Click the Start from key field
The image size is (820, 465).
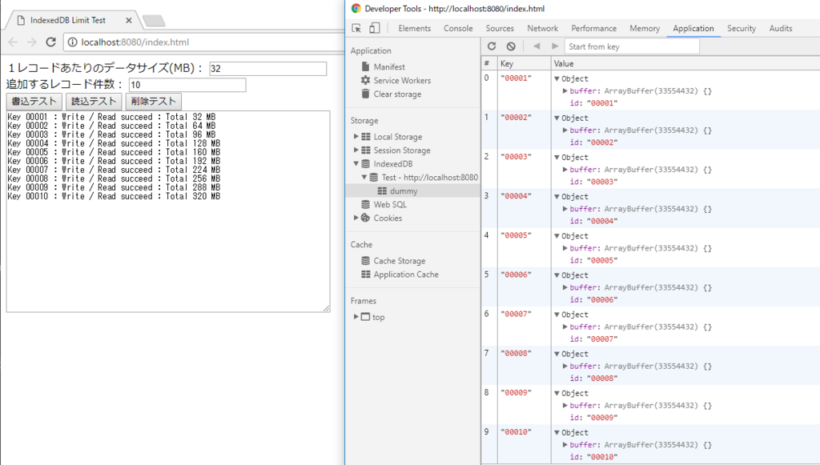click(x=632, y=46)
